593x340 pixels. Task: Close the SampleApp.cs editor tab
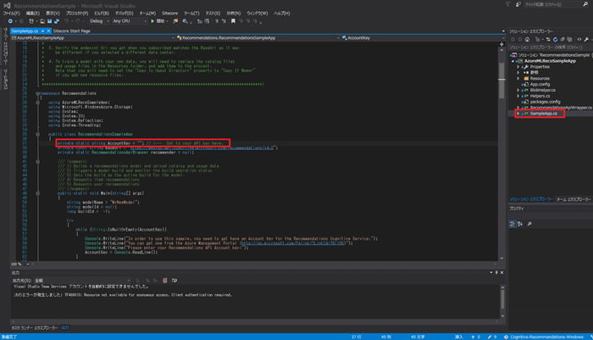click(x=48, y=31)
